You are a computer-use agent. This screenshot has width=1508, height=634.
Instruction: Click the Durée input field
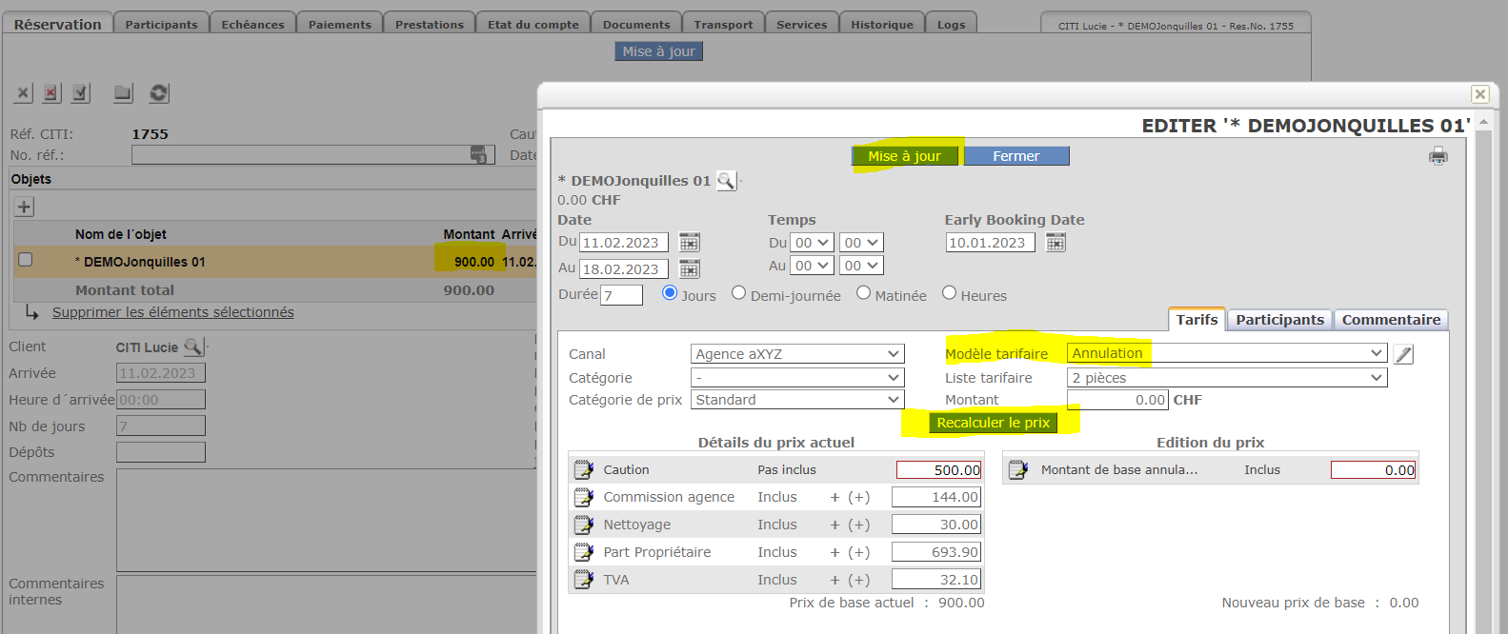point(622,295)
